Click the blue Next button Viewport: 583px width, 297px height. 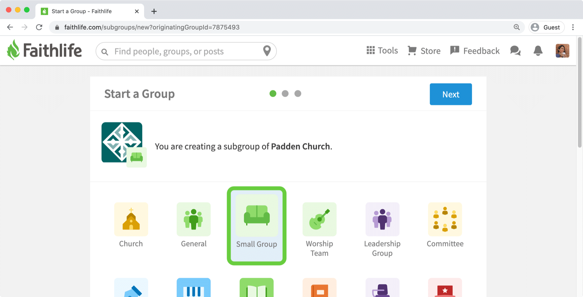coord(451,94)
